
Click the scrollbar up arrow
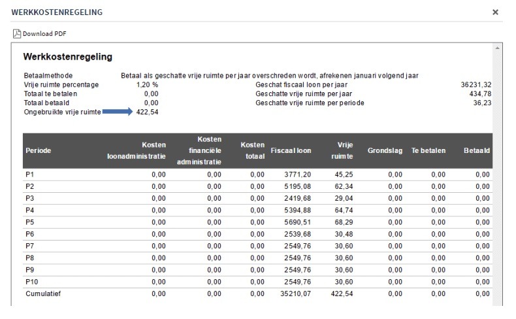point(497,48)
